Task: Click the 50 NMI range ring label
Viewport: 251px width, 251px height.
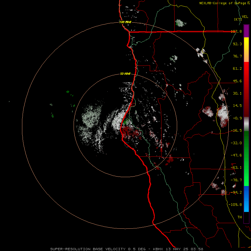Action: coord(125,74)
